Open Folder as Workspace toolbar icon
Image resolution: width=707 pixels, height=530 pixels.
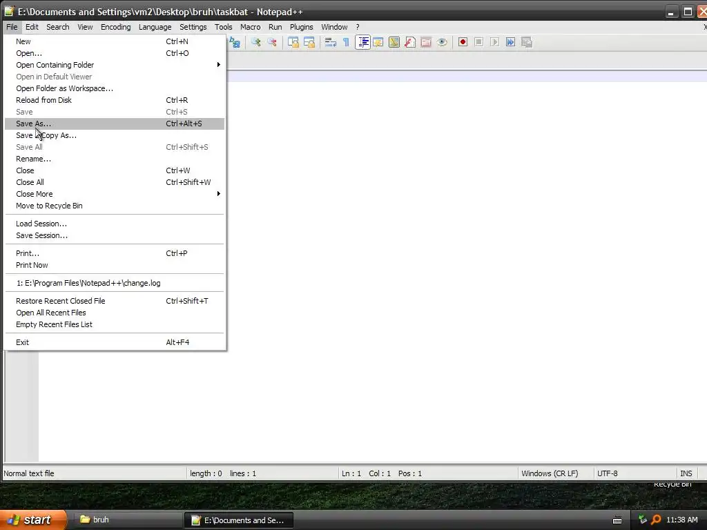click(425, 42)
